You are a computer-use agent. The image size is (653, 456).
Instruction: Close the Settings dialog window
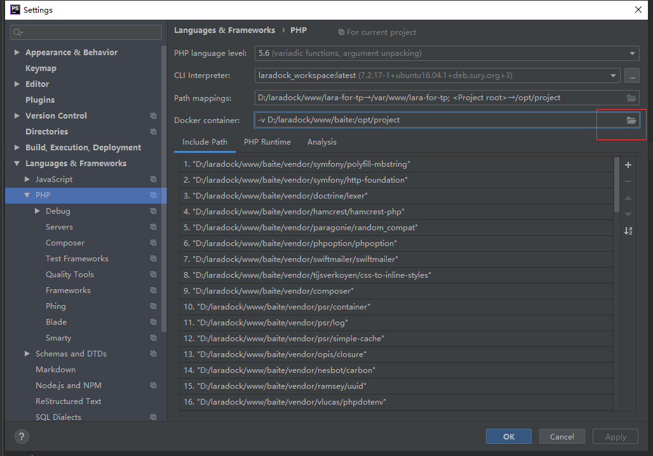pos(638,10)
